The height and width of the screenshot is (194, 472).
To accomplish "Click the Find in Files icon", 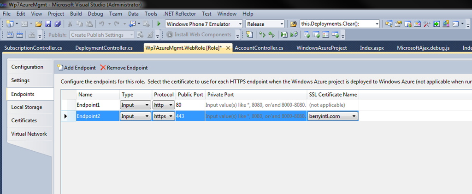I will pyautogui.click(x=293, y=24).
